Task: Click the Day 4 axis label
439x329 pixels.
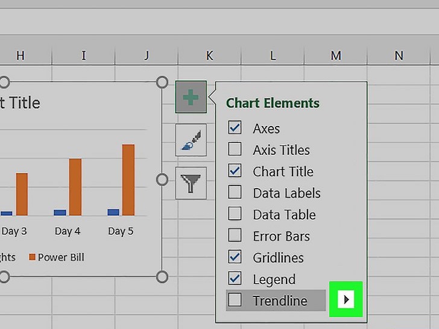Action: [x=68, y=231]
